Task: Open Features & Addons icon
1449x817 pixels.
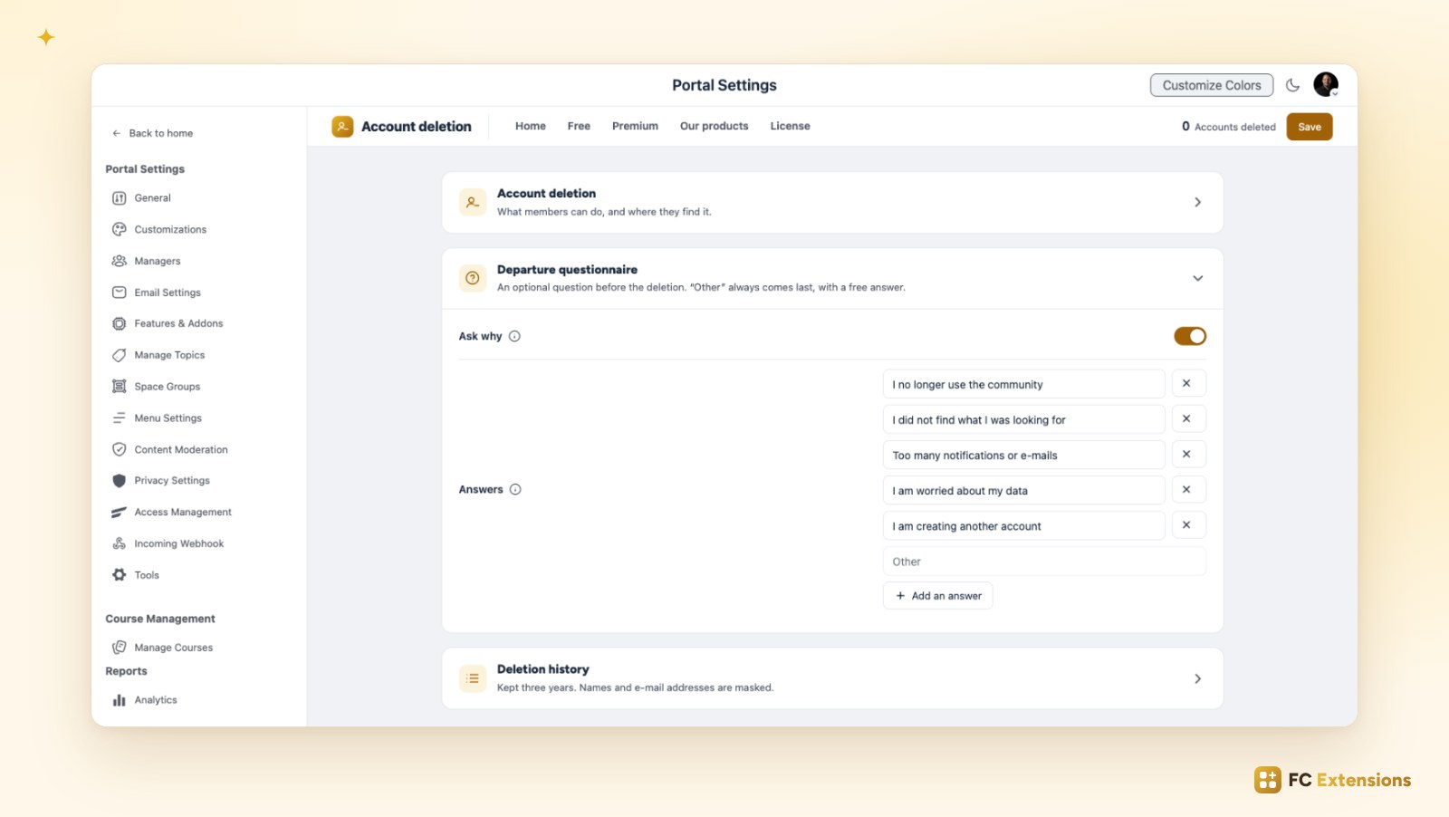Action: tap(119, 323)
